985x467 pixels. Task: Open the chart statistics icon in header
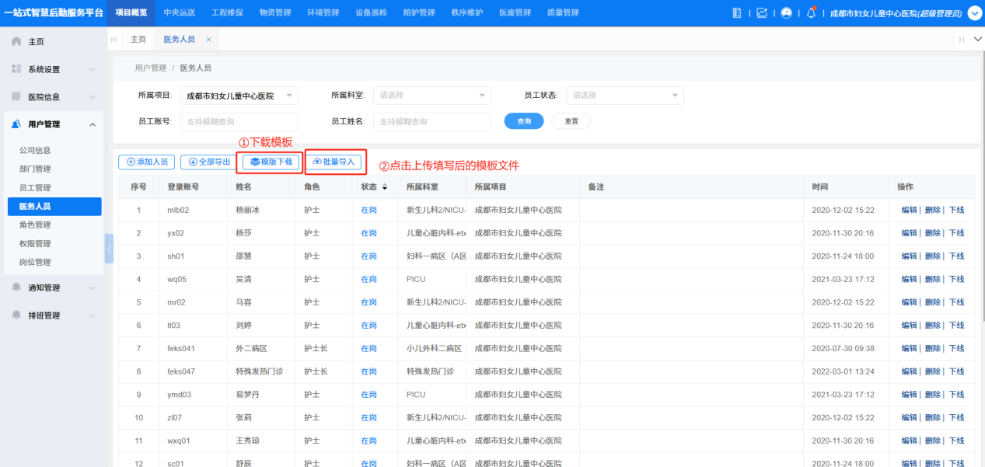(762, 12)
